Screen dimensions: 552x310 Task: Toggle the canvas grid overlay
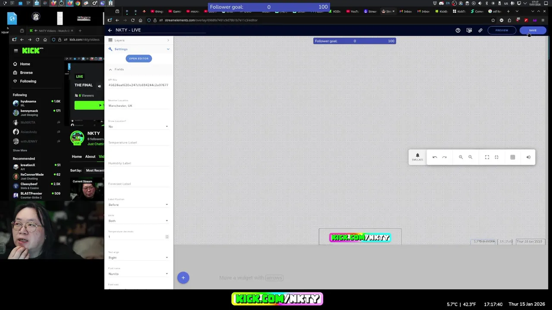[x=513, y=157]
